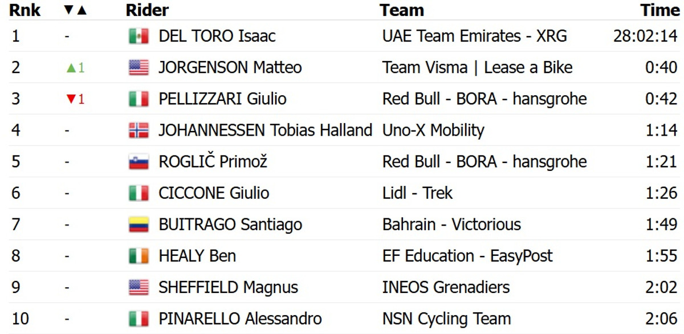
Task: Sort the table by the Team header
Action: coord(402,10)
